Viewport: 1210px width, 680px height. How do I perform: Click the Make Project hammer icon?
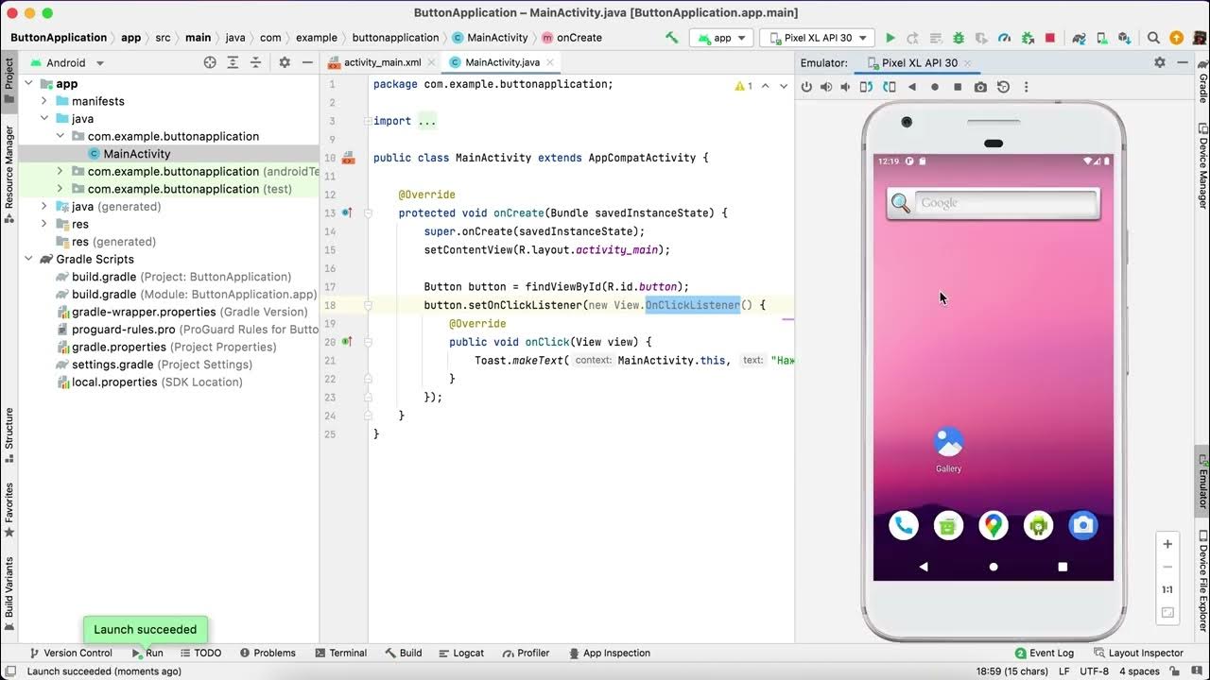(671, 38)
